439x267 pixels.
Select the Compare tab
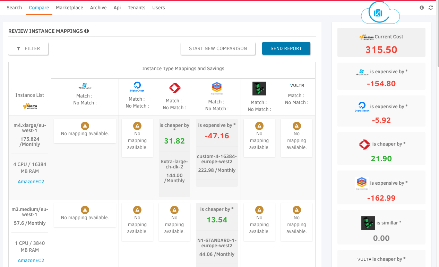[x=39, y=8]
